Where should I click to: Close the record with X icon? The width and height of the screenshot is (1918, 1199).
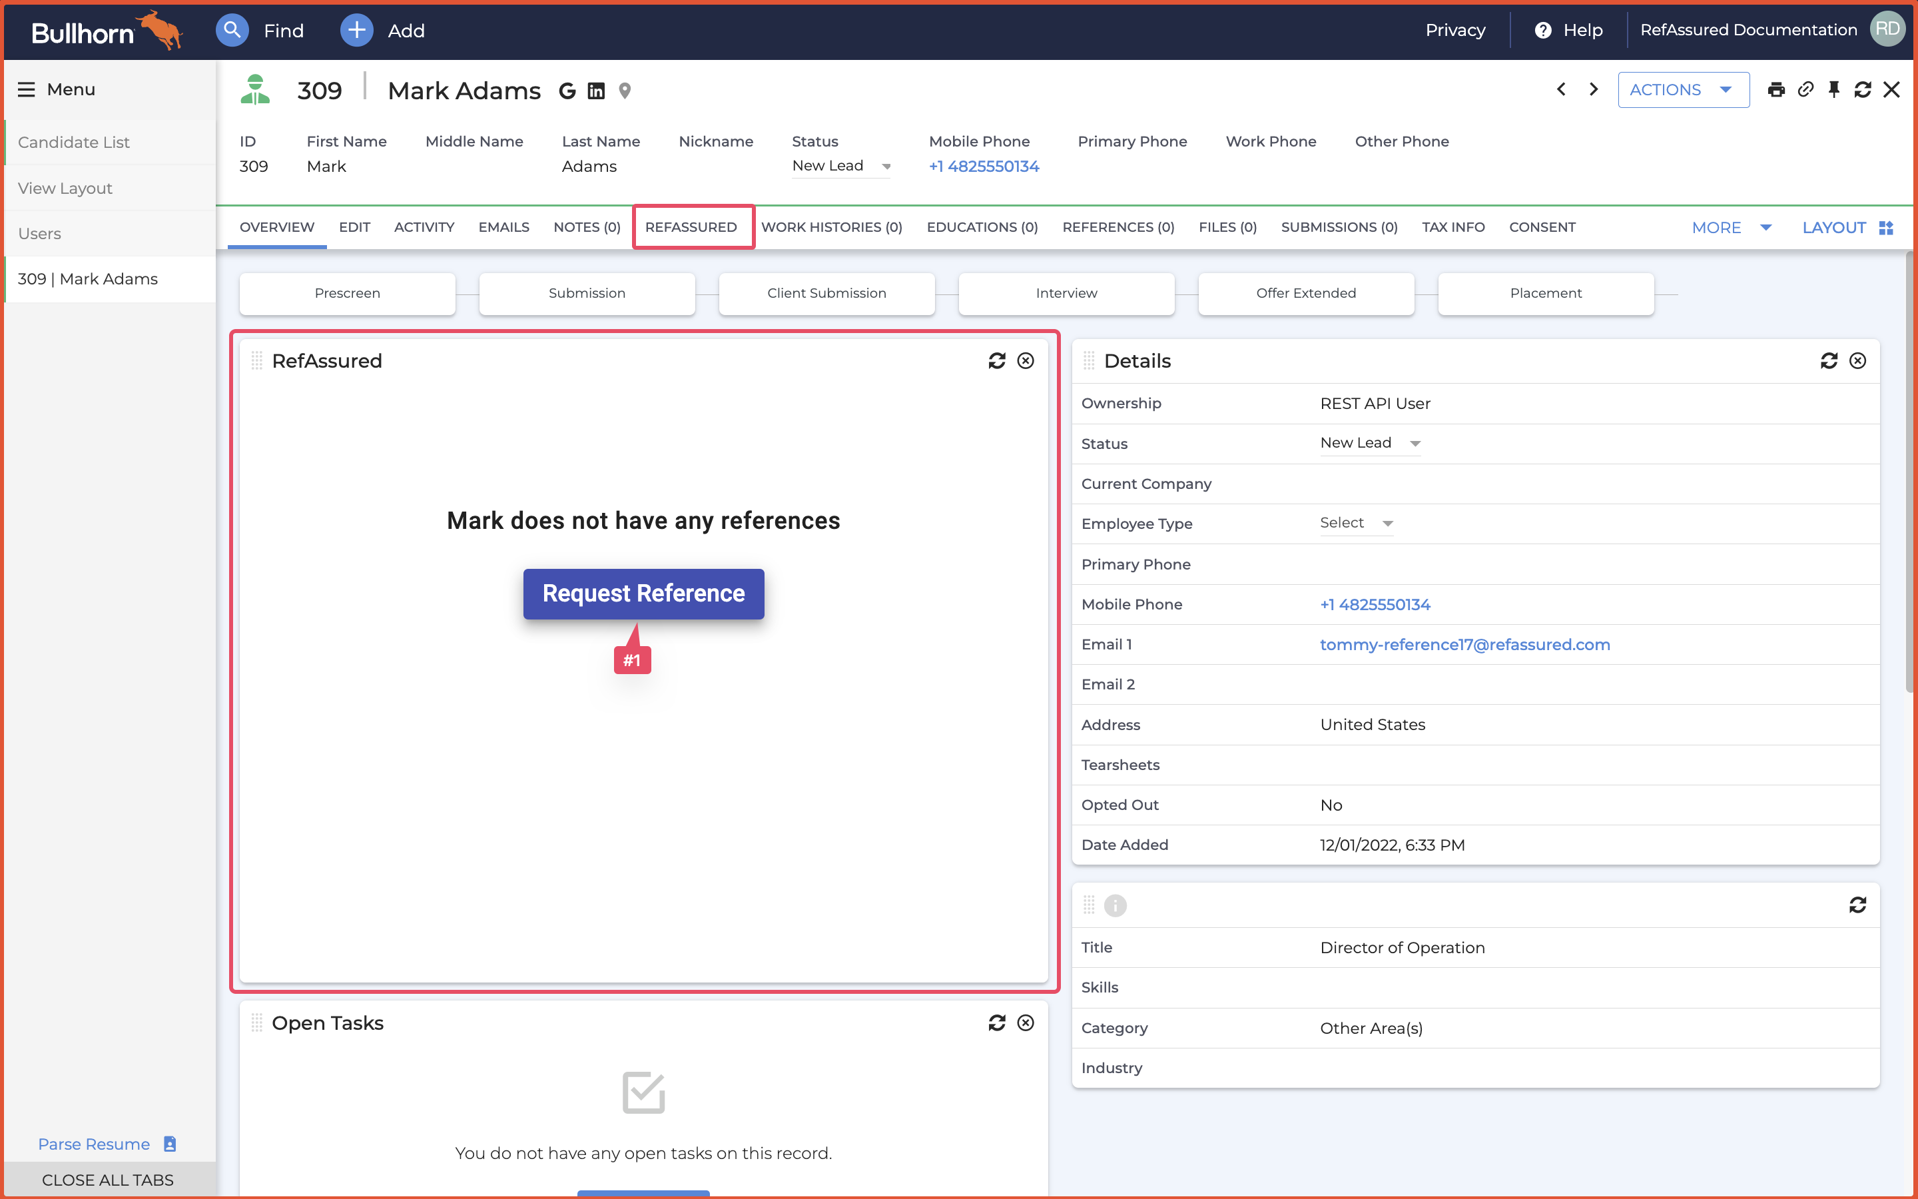pos(1892,90)
